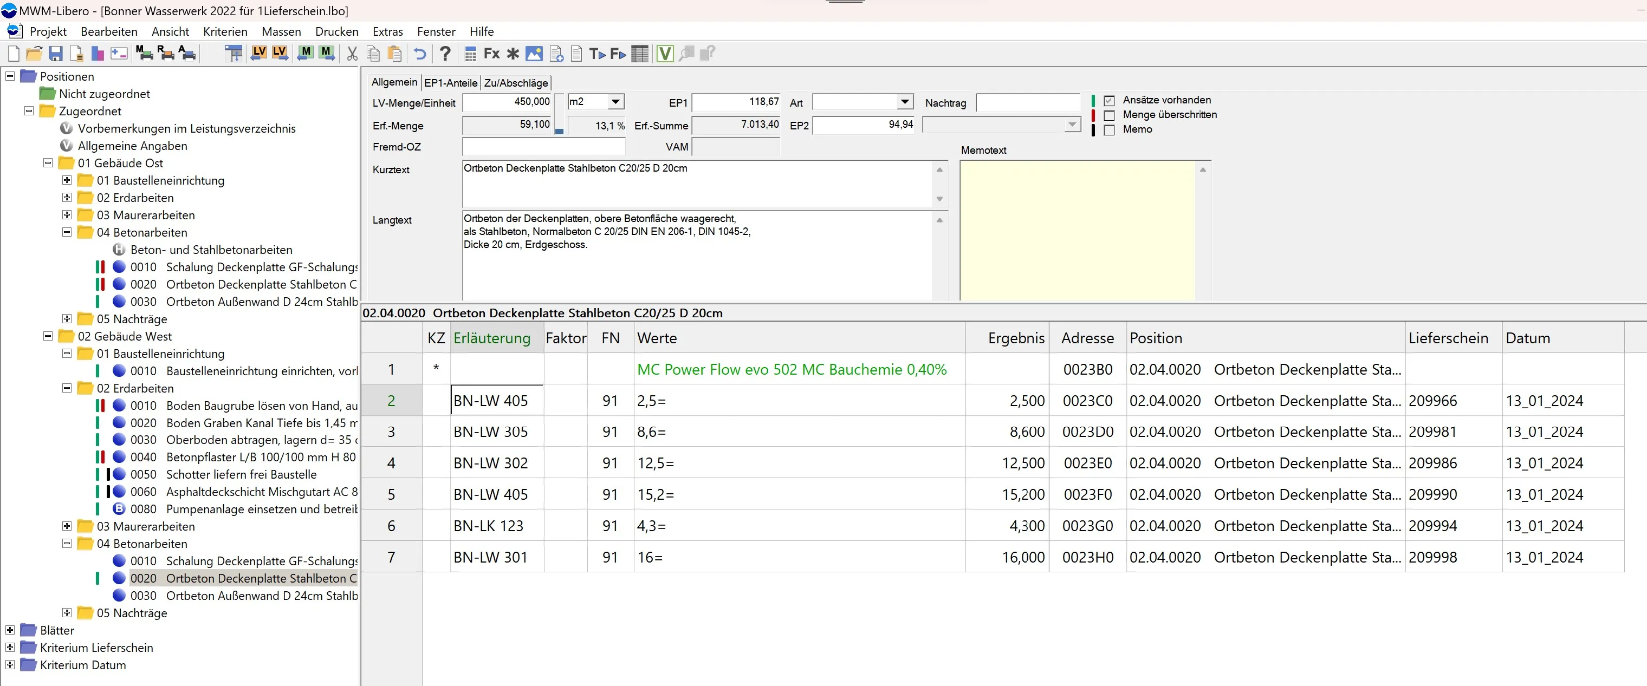Click the Lieferschein column header

(x=1453, y=338)
